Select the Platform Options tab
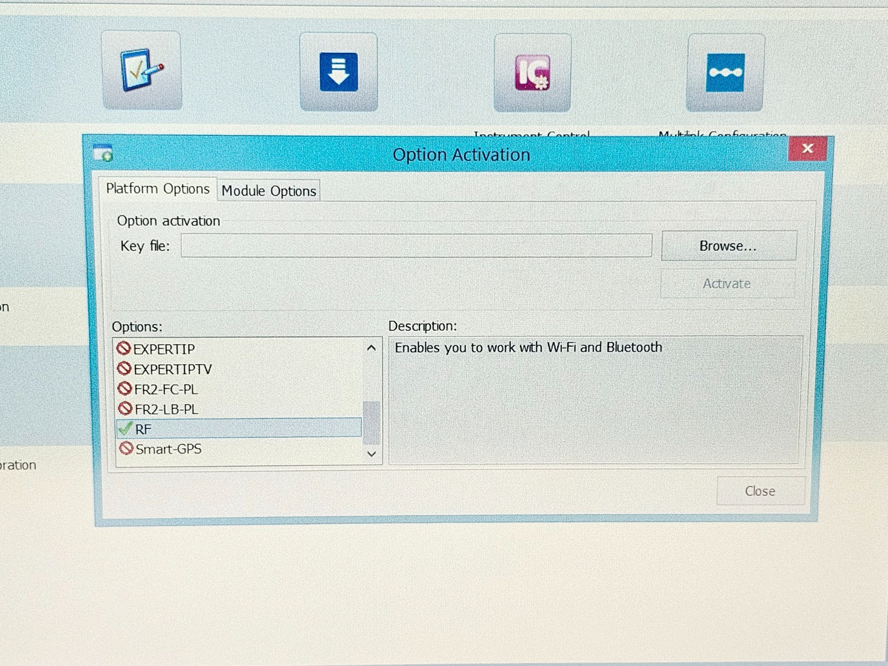 pyautogui.click(x=158, y=189)
